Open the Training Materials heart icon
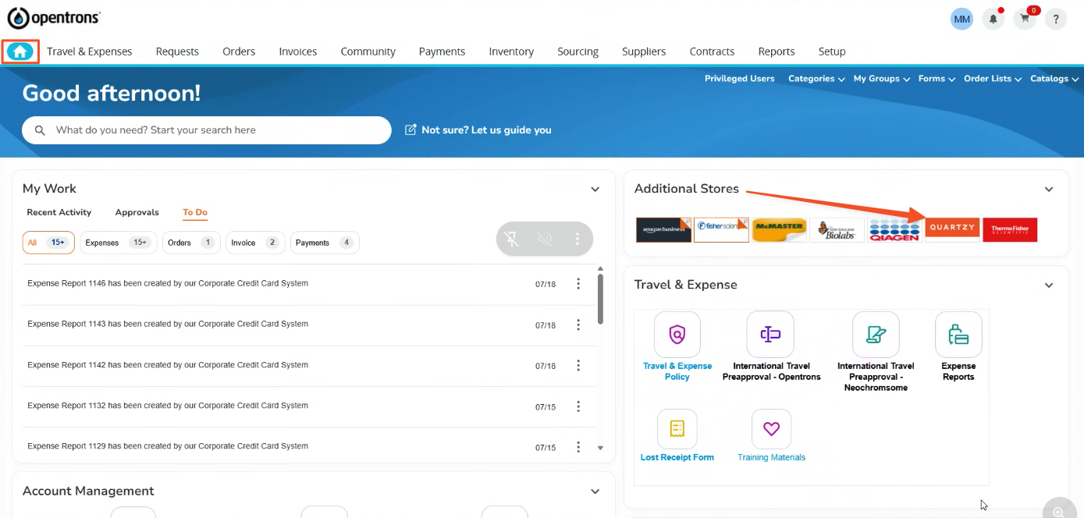Viewport: 1084px width, 518px height. pos(771,429)
